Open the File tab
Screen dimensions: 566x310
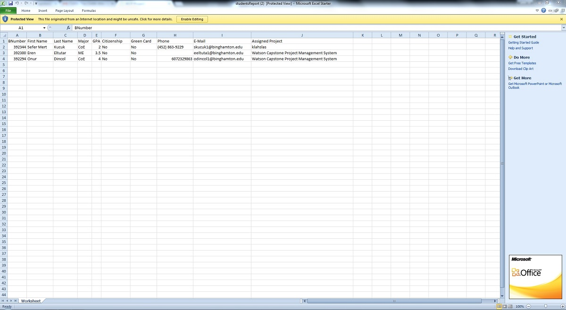point(8,10)
